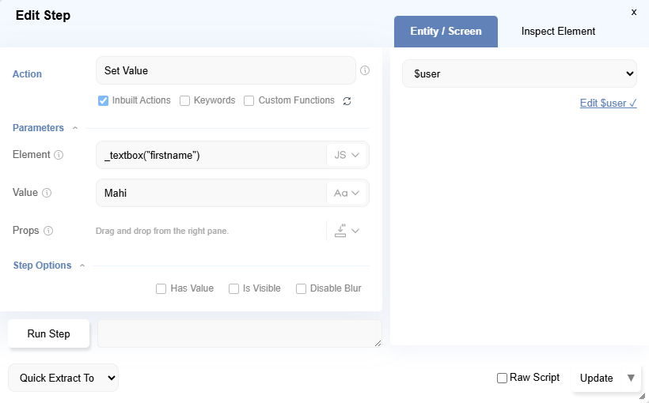
Task: Enable the Raw Script checkbox
Action: 502,378
